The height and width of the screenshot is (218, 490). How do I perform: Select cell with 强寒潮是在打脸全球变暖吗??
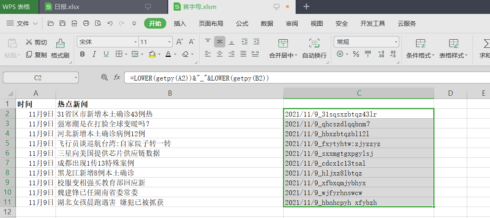click(x=170, y=124)
